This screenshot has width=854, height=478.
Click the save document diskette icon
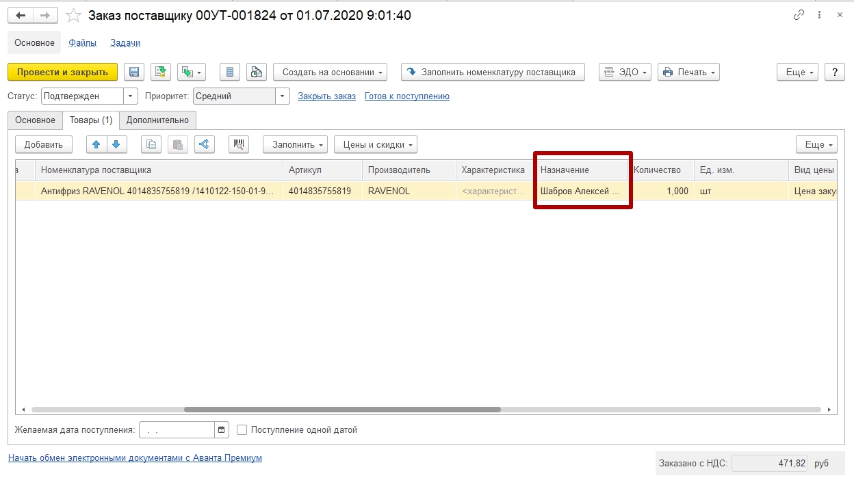click(x=134, y=72)
